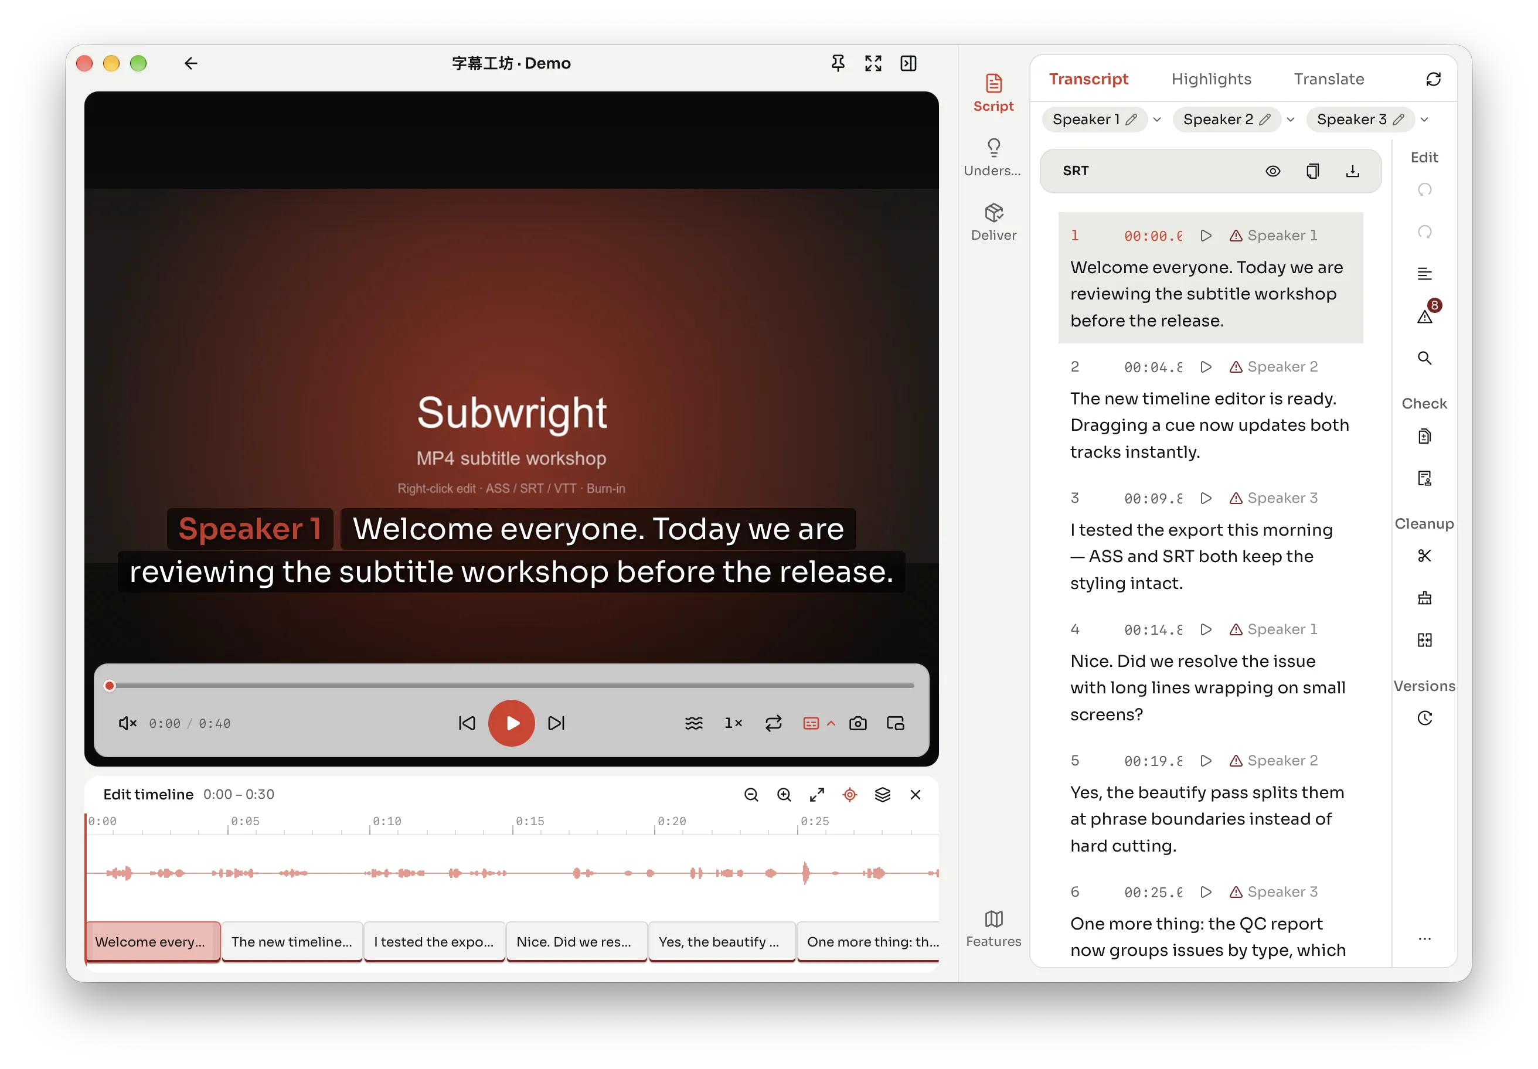The height and width of the screenshot is (1069, 1538).
Task: Rename Speaker 1 with pencil chip
Action: click(1094, 120)
